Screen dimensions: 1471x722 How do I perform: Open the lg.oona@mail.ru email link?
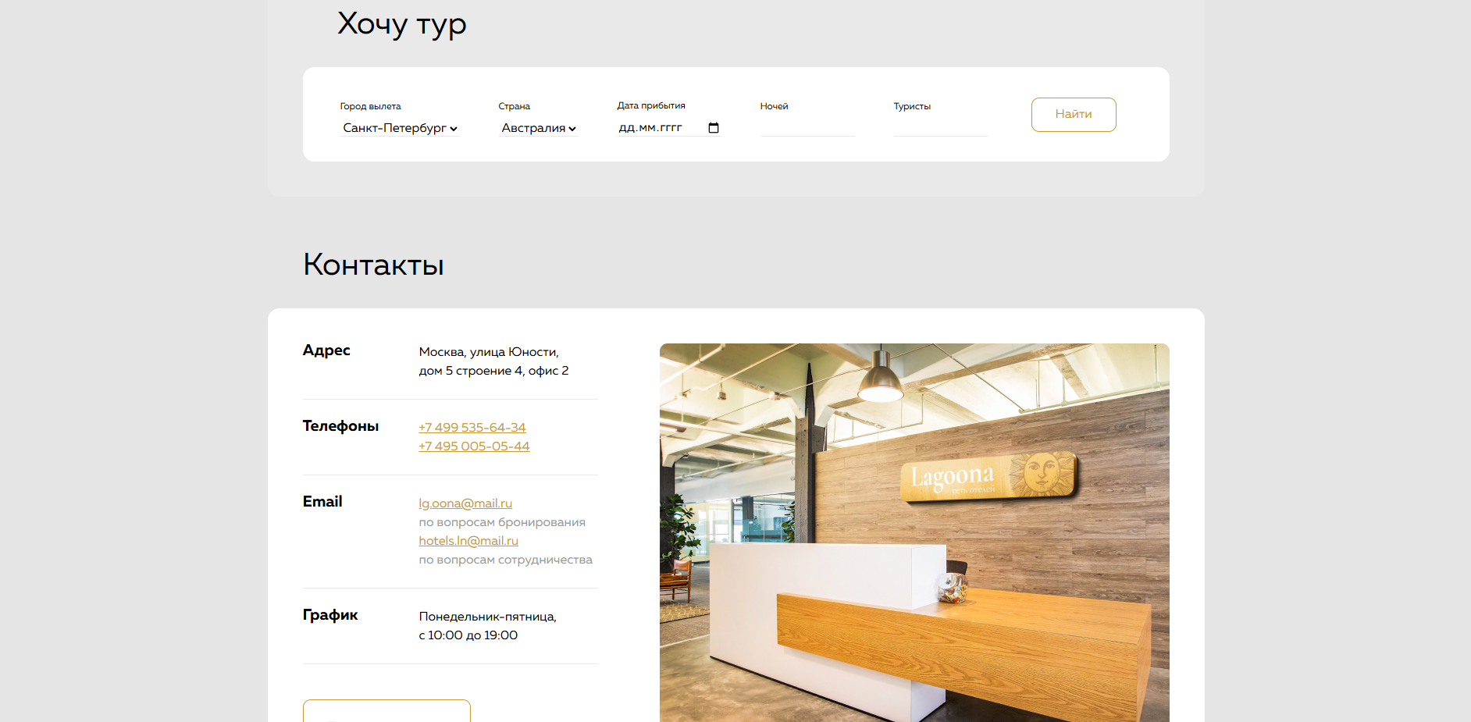click(x=465, y=503)
